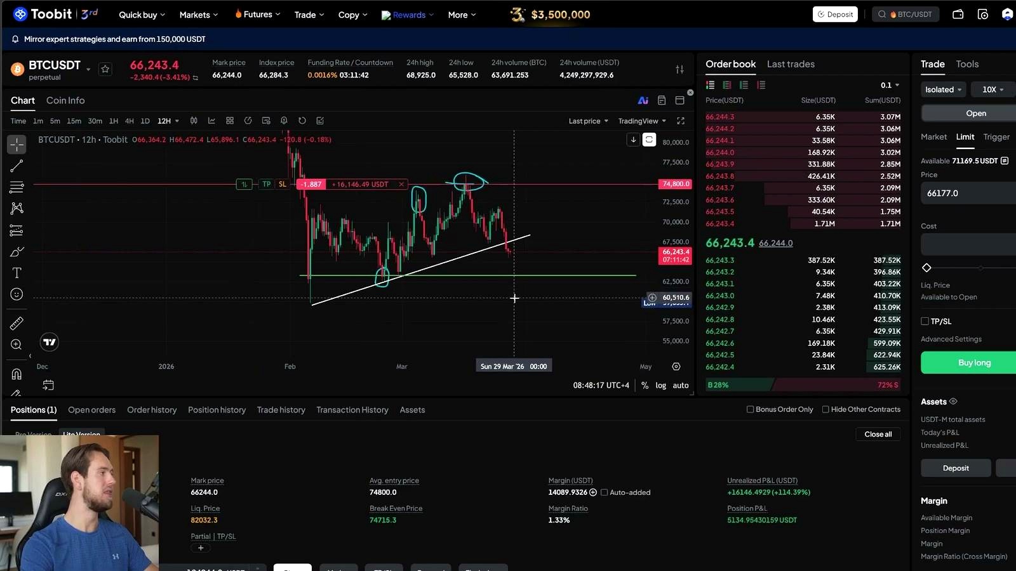
Task: Open order book 0.1 precision dropdown
Action: pyautogui.click(x=890, y=85)
